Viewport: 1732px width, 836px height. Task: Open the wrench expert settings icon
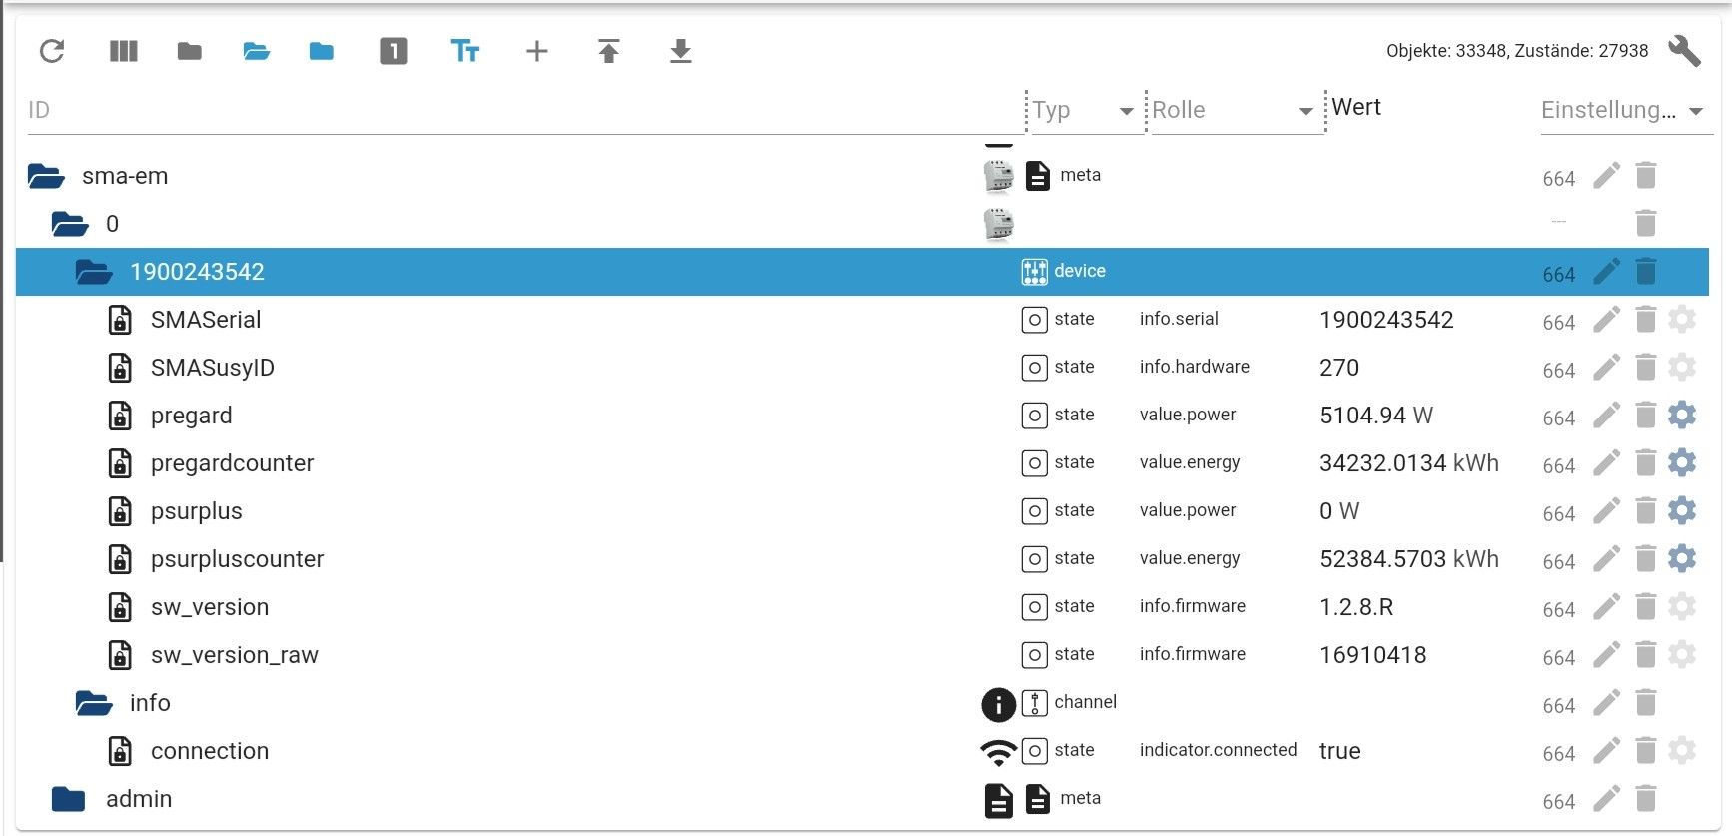1684,51
